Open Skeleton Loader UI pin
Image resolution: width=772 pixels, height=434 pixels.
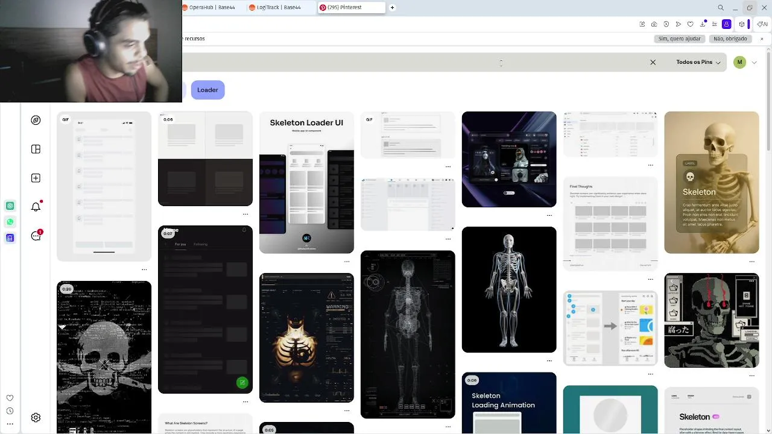tap(306, 182)
